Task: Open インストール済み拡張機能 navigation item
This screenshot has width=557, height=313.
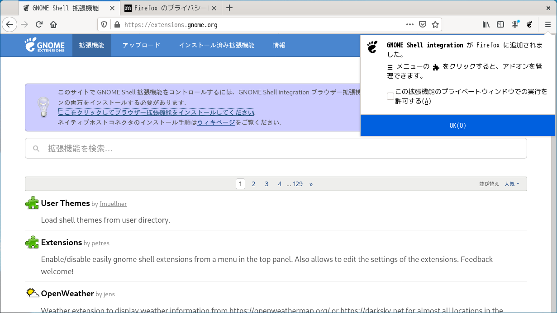Action: click(x=216, y=45)
